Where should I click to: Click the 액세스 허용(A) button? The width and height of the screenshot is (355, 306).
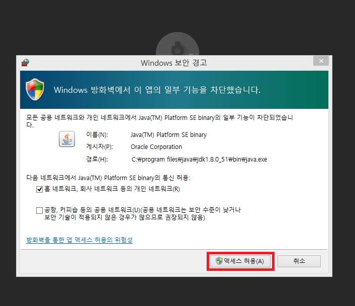240,261
